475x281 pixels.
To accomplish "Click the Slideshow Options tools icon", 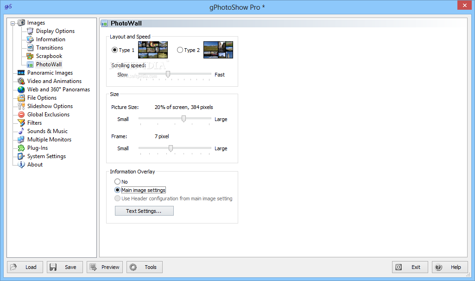I will click(21, 106).
